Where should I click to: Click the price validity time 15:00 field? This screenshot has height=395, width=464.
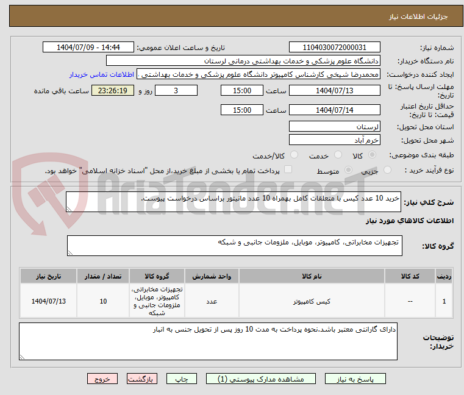242,110
